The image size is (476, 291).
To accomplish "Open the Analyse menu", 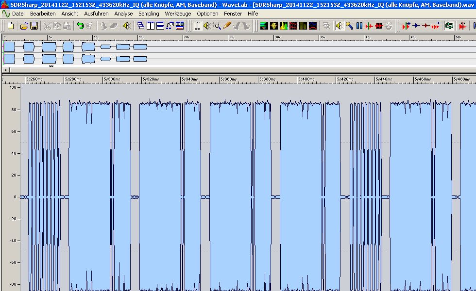I will (123, 14).
